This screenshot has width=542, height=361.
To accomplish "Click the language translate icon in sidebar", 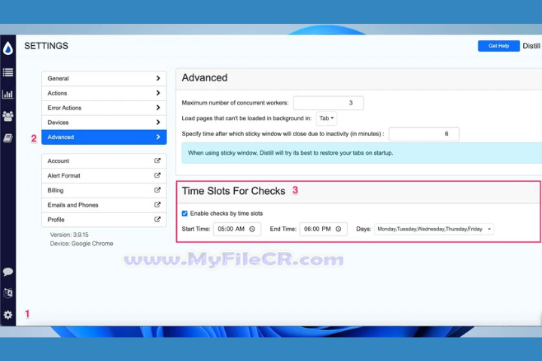I will (x=8, y=293).
